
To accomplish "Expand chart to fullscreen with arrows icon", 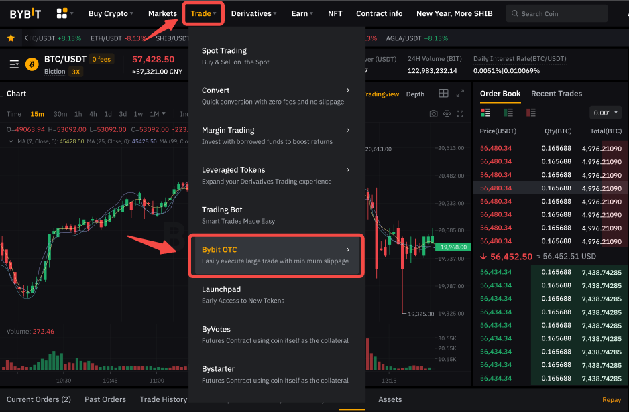I will [x=460, y=114].
